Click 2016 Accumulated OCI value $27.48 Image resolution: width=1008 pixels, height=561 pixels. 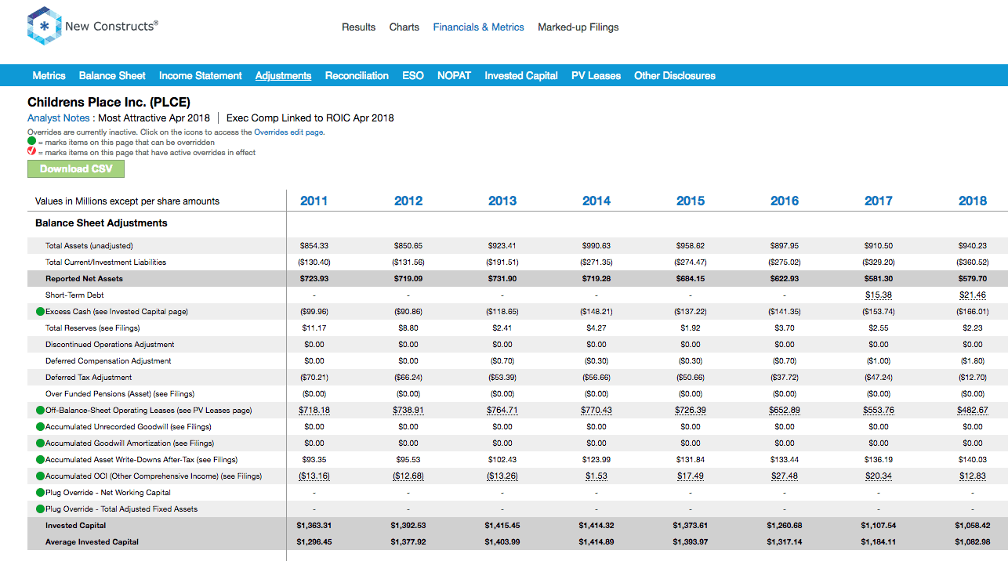tap(785, 476)
